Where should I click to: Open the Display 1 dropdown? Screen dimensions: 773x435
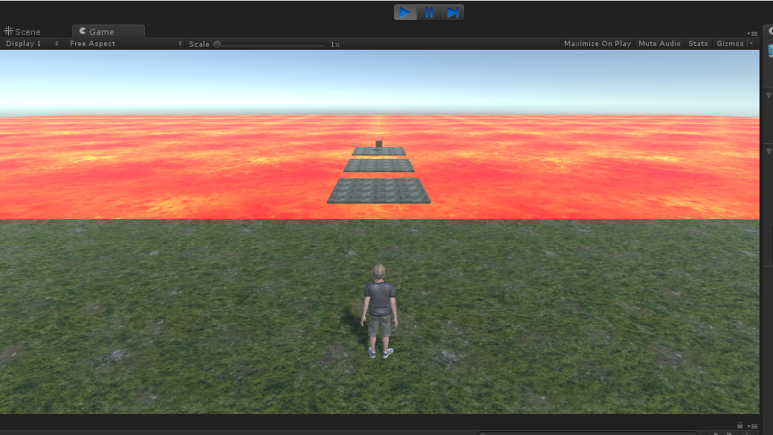(x=32, y=43)
